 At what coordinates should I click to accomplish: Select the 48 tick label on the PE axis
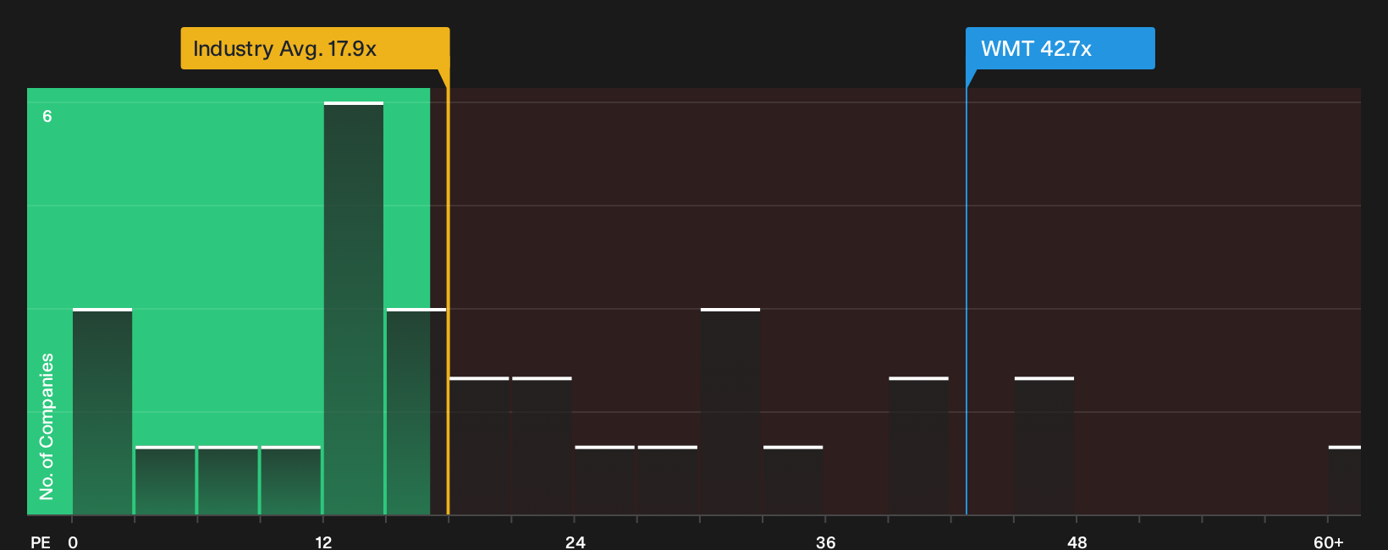point(1077,542)
